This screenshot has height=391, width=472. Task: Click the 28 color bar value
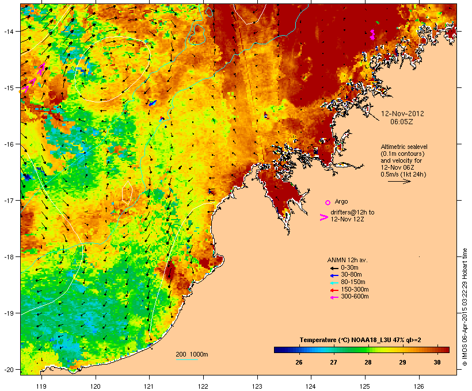click(368, 362)
